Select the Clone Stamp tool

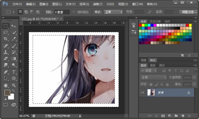(6, 52)
